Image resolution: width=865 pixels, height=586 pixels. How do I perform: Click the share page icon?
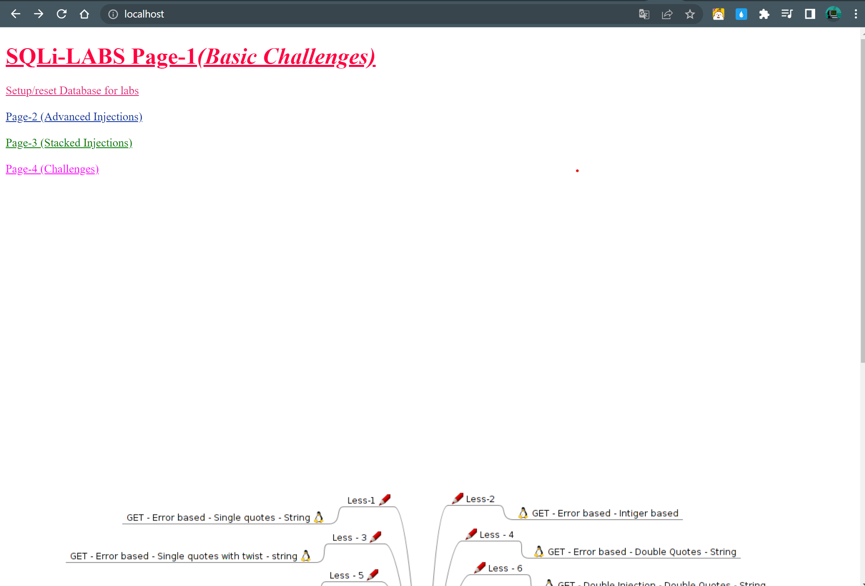667,14
